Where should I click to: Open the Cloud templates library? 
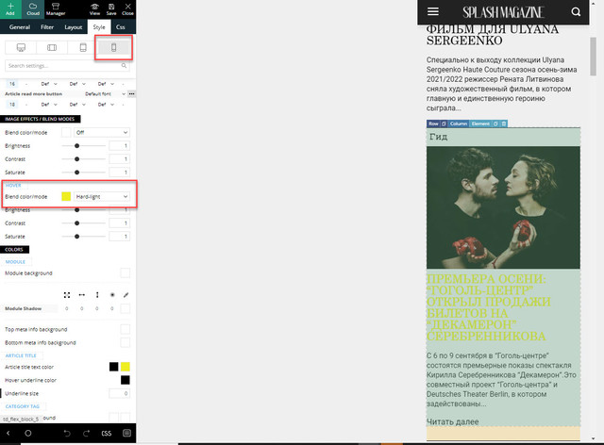click(33, 9)
